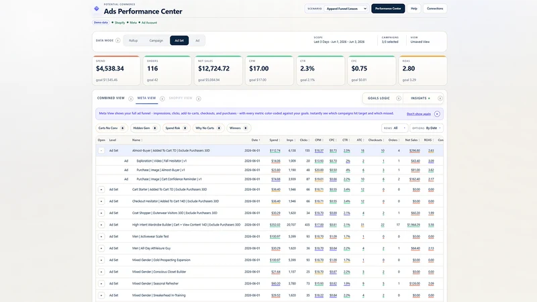Sort table by Orders column
This screenshot has height=302, width=537.
[394, 140]
